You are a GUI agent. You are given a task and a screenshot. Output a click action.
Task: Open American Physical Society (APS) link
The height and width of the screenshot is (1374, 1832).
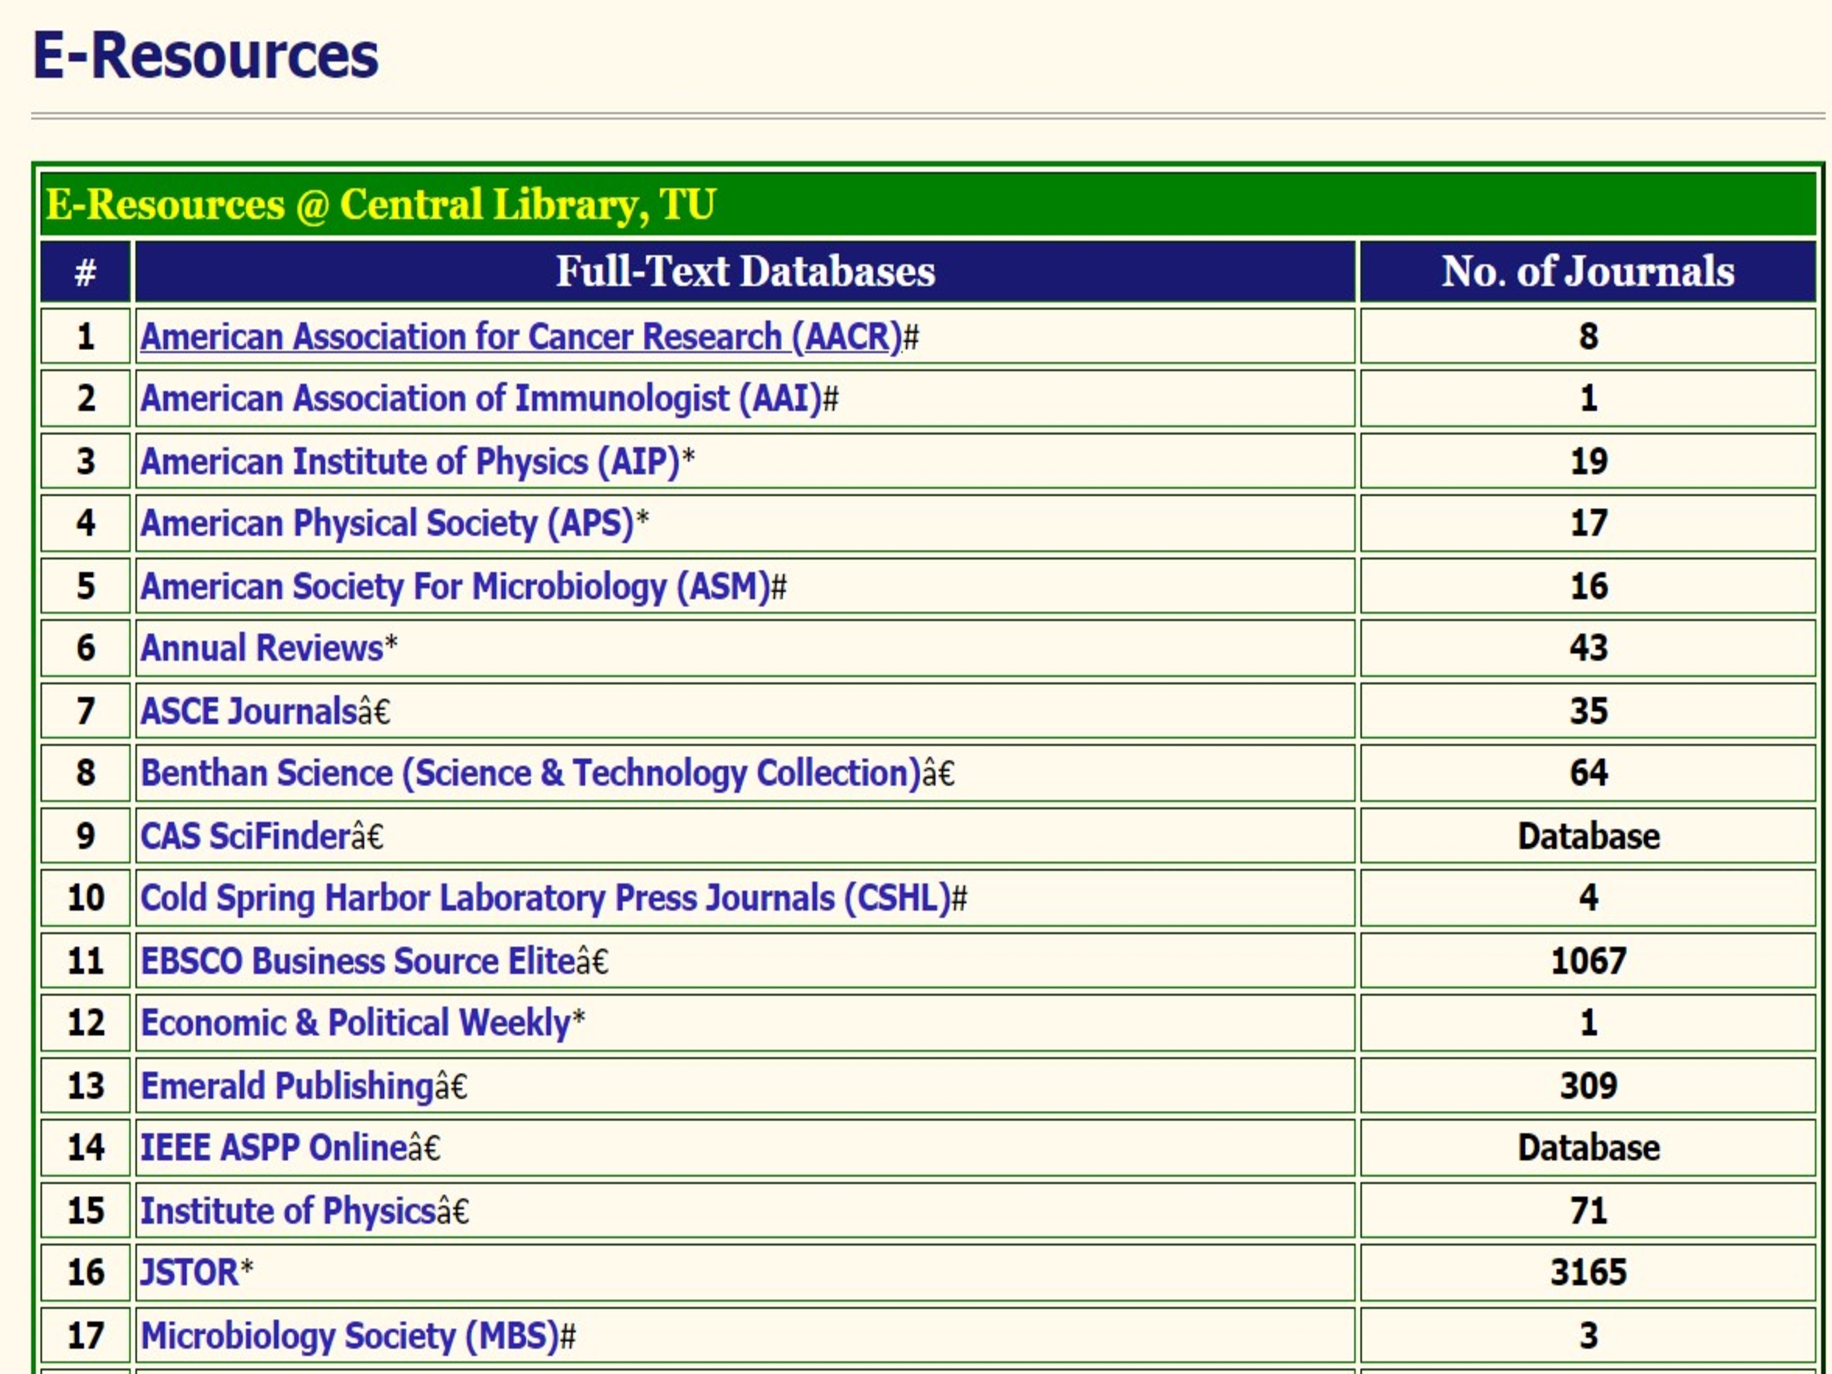click(x=387, y=523)
